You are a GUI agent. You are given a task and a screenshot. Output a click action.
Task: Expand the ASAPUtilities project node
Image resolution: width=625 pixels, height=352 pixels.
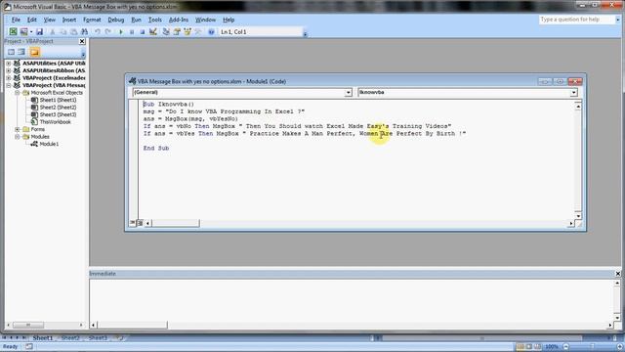point(9,63)
